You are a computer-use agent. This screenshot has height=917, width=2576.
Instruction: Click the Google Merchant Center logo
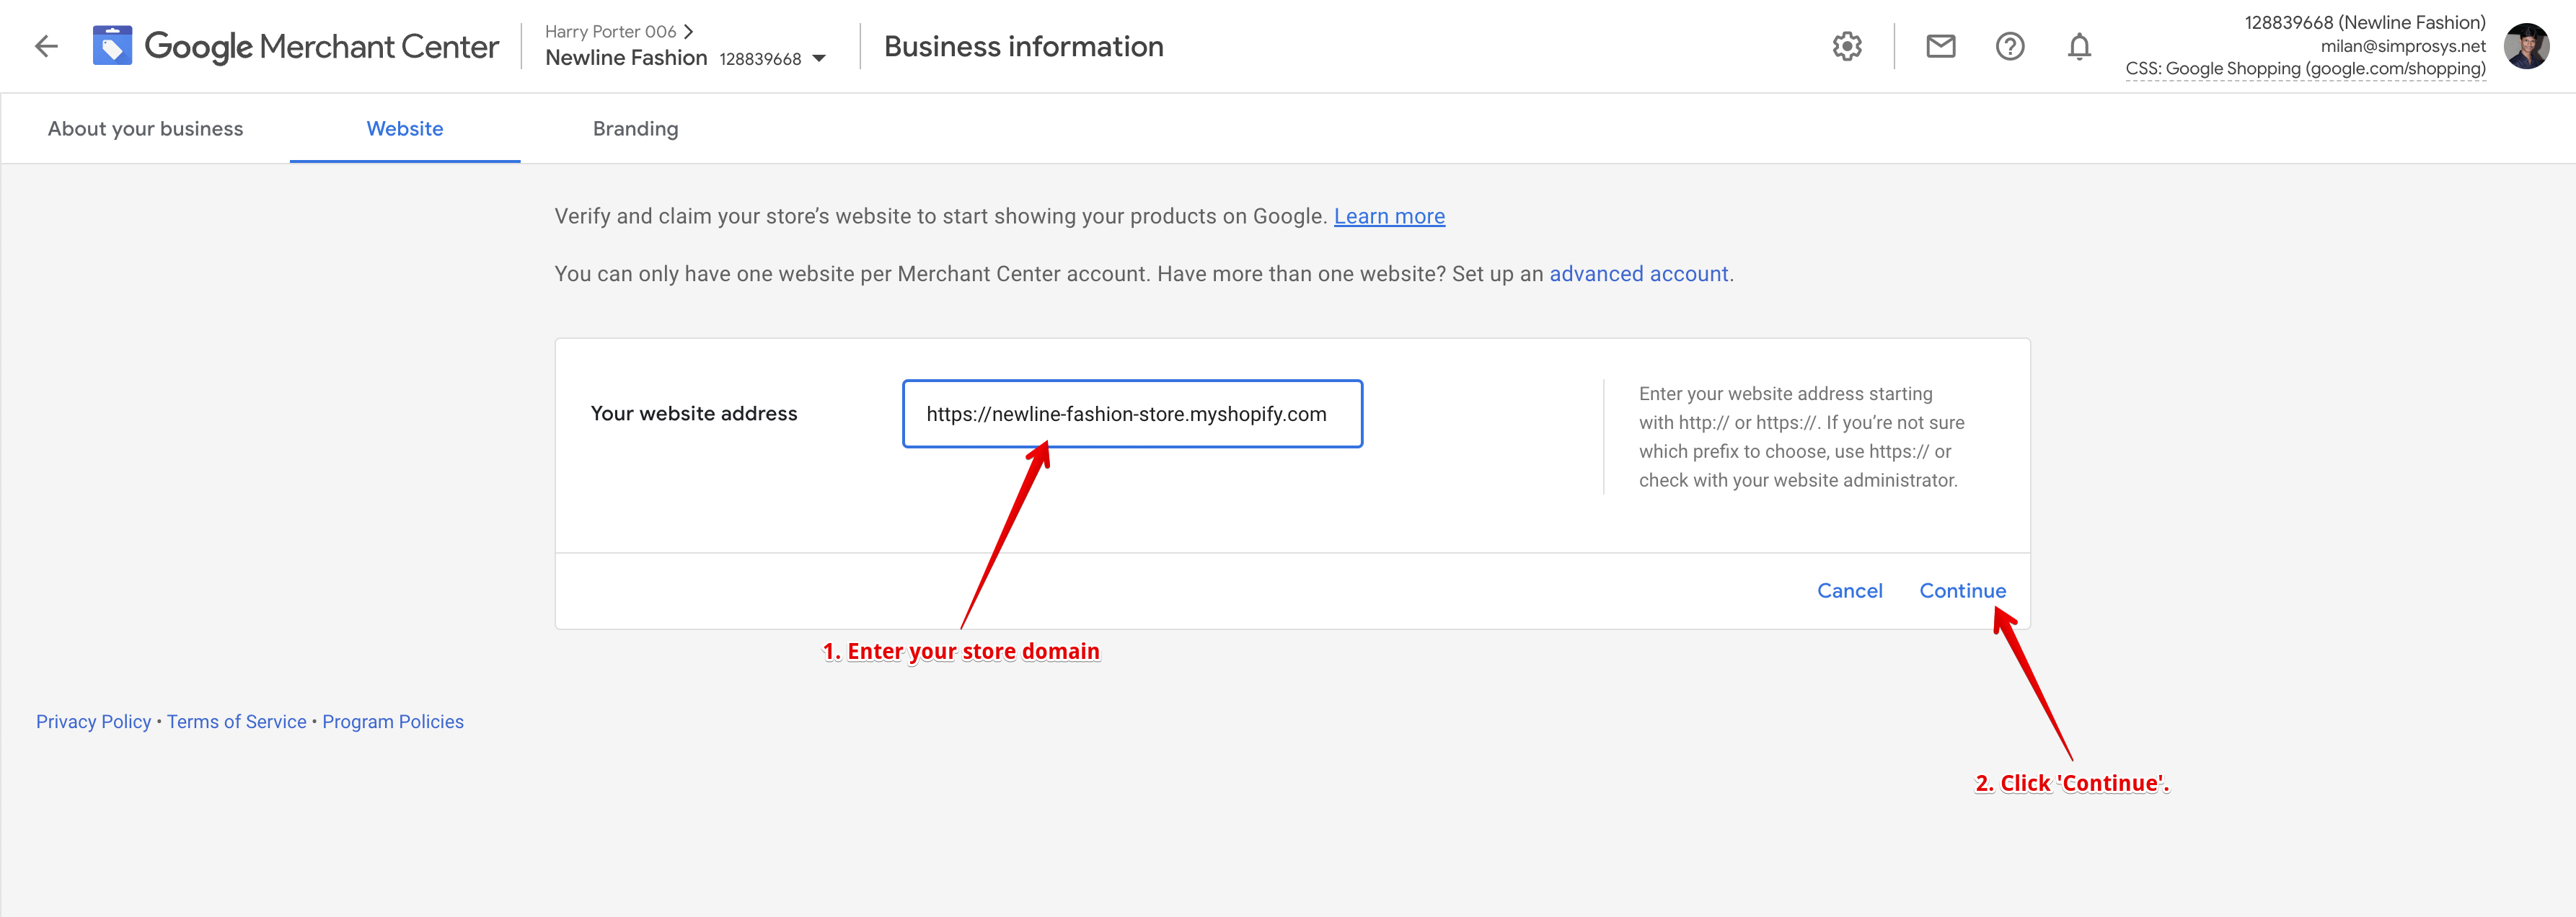[295, 46]
